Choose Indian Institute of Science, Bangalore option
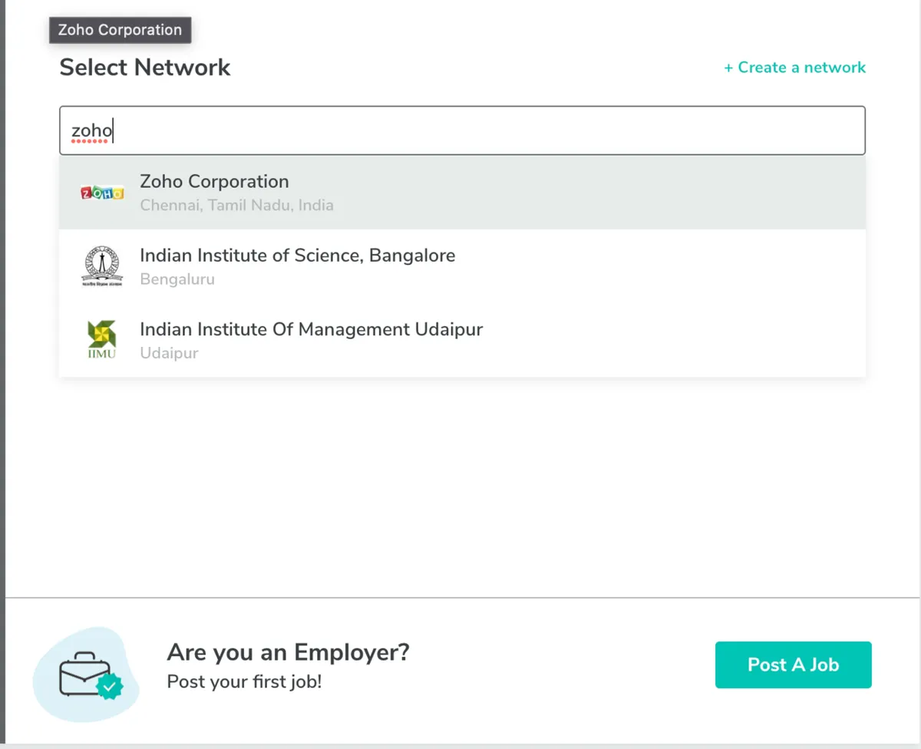Image resolution: width=921 pixels, height=749 pixels. click(x=297, y=256)
